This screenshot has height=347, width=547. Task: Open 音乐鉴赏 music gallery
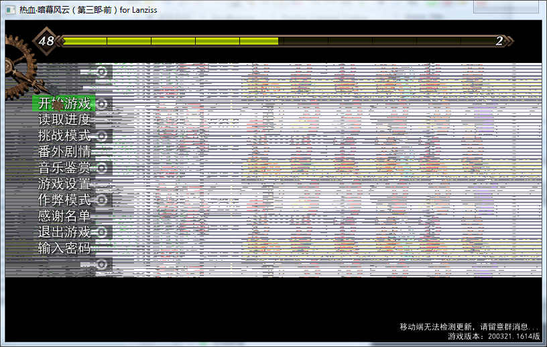[64, 167]
